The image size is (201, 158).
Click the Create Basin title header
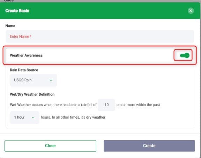[17, 11]
